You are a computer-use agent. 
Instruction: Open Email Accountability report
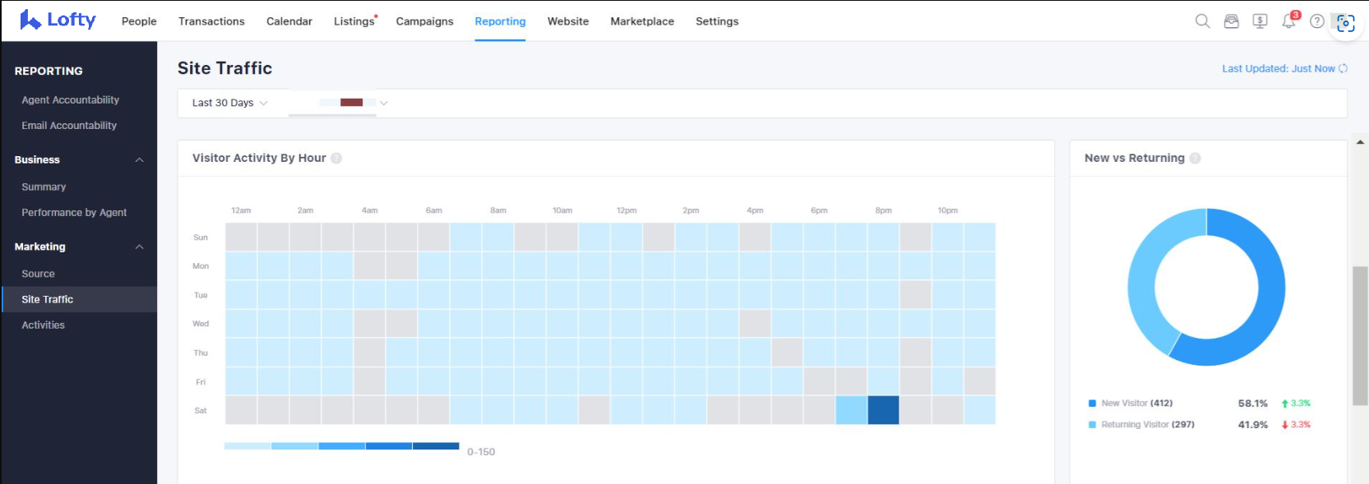pos(69,126)
